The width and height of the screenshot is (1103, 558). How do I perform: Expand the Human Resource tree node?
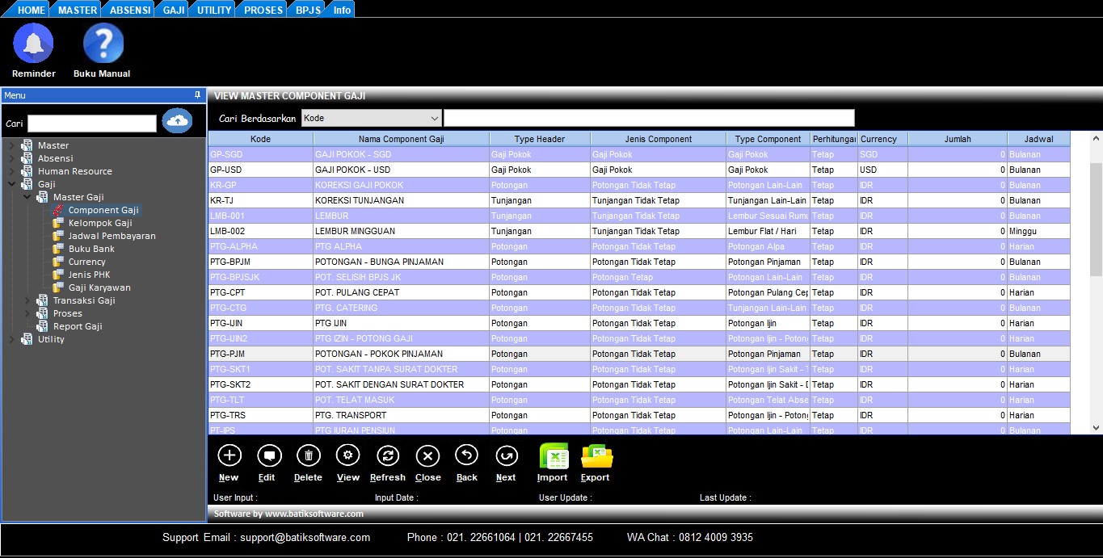tap(11, 171)
